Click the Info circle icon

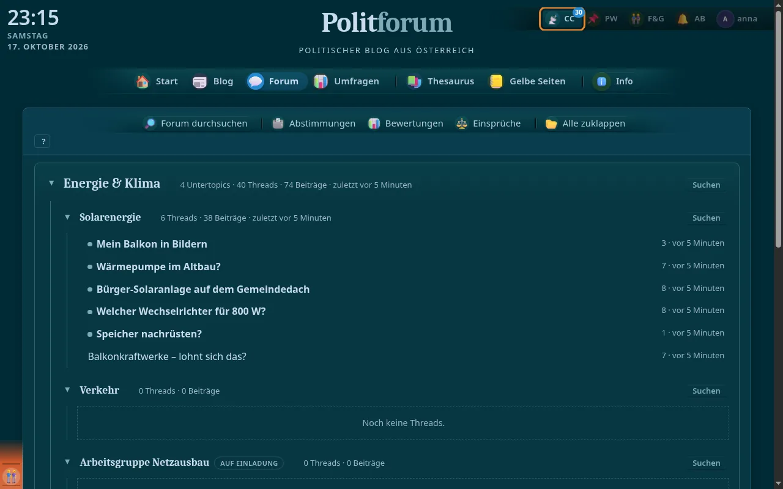tap(601, 81)
